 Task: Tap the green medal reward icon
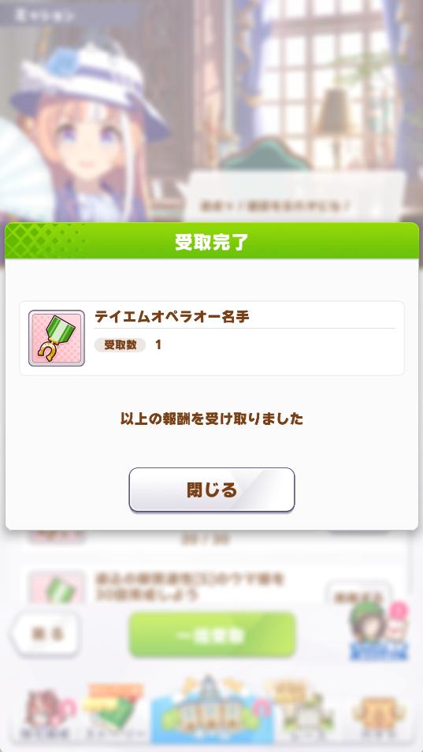(57, 338)
